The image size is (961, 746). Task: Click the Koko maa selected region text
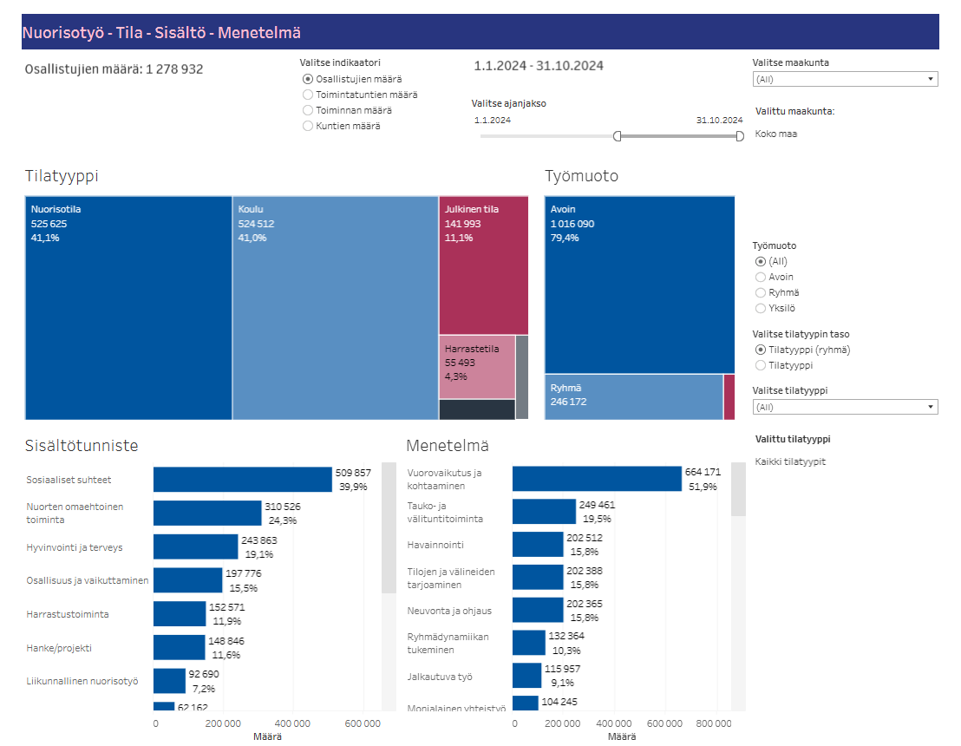[x=776, y=134]
